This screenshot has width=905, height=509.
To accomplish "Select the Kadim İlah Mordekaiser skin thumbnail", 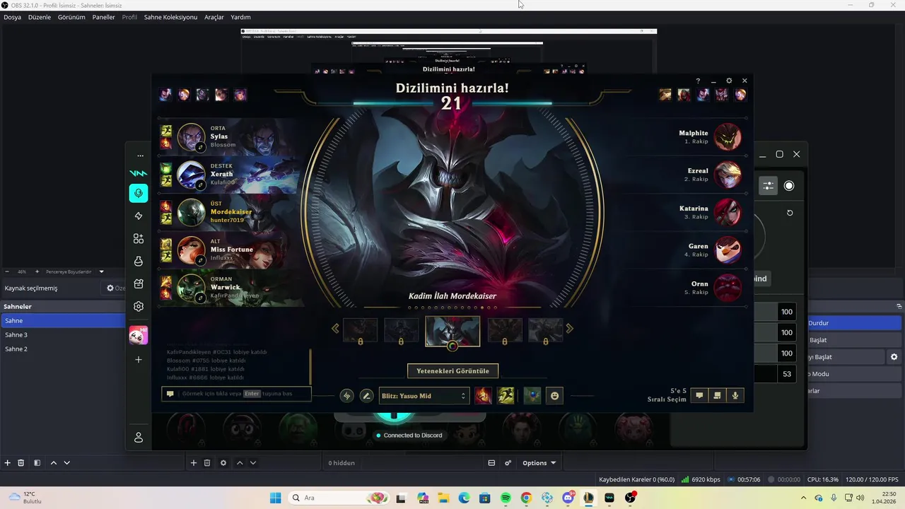I will (452, 331).
